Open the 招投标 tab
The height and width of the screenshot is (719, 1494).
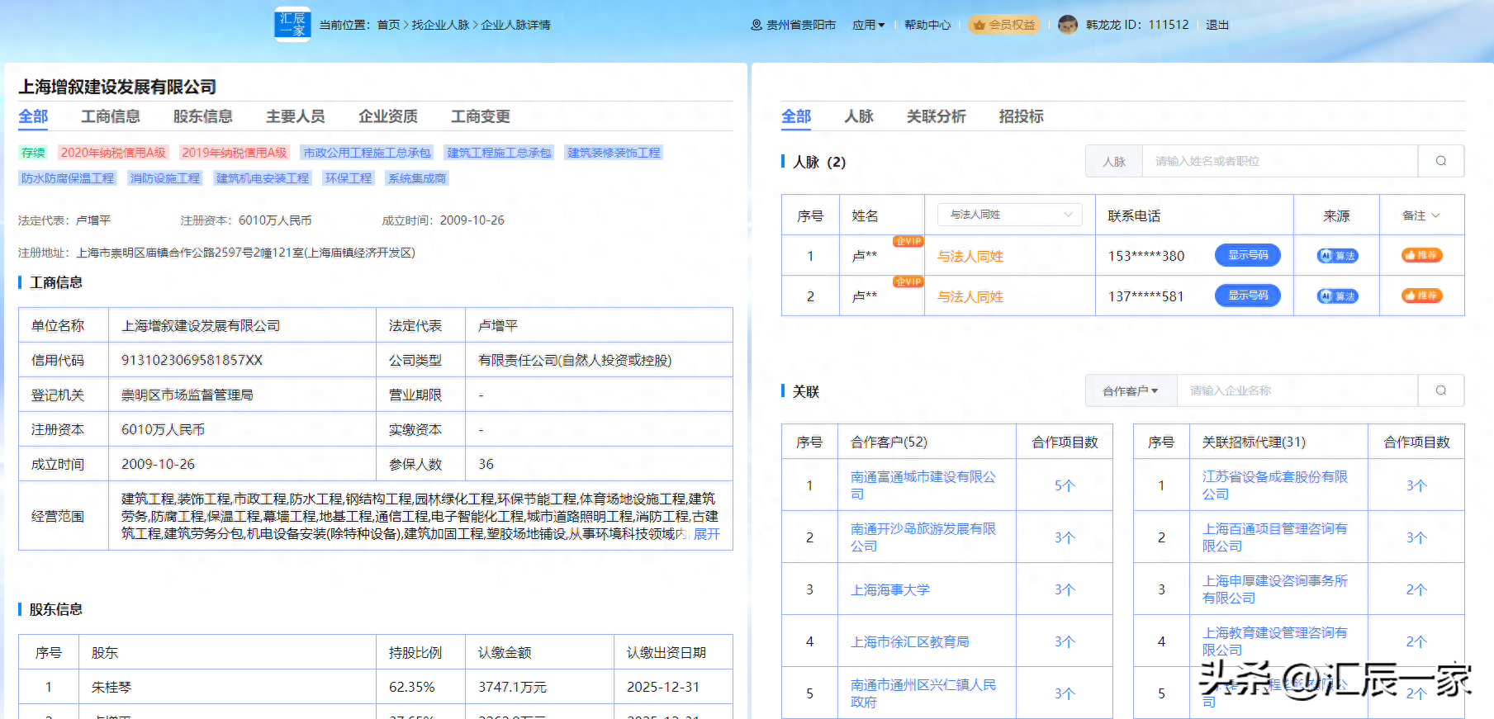tap(1022, 116)
